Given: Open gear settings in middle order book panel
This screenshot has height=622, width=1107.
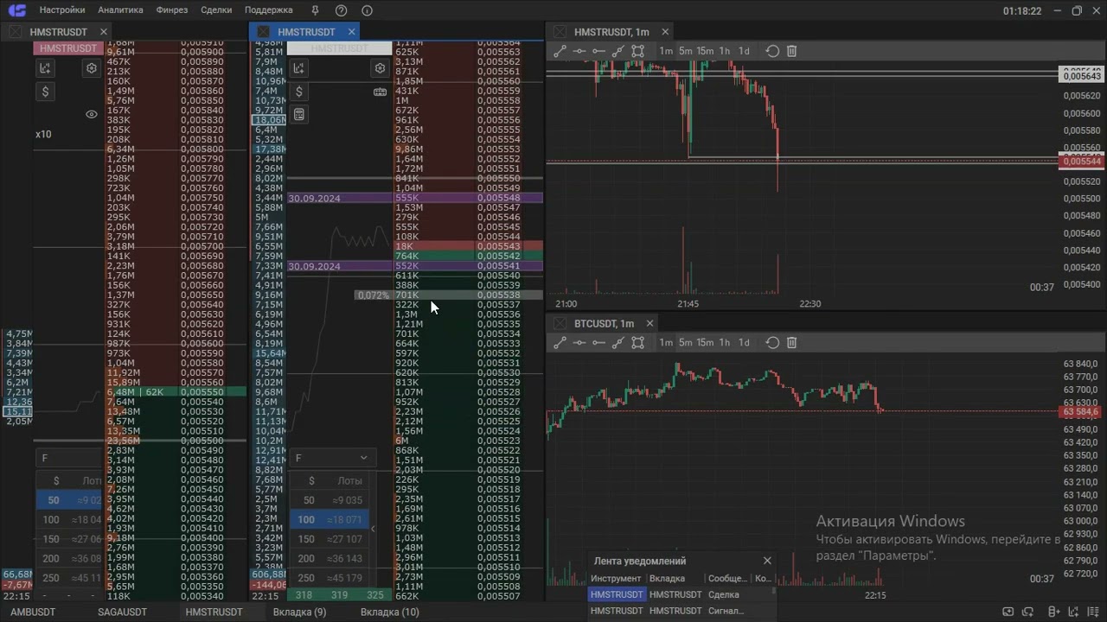Looking at the screenshot, I should pos(380,68).
